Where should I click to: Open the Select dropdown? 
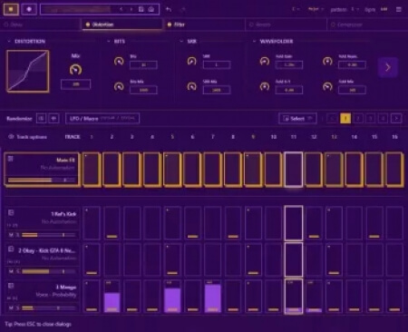point(297,119)
